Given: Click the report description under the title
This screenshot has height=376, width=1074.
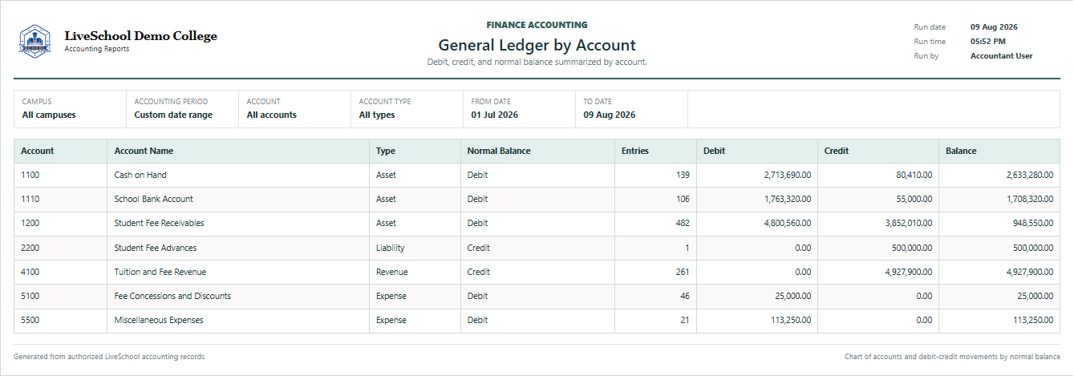Looking at the screenshot, I should coord(537,62).
